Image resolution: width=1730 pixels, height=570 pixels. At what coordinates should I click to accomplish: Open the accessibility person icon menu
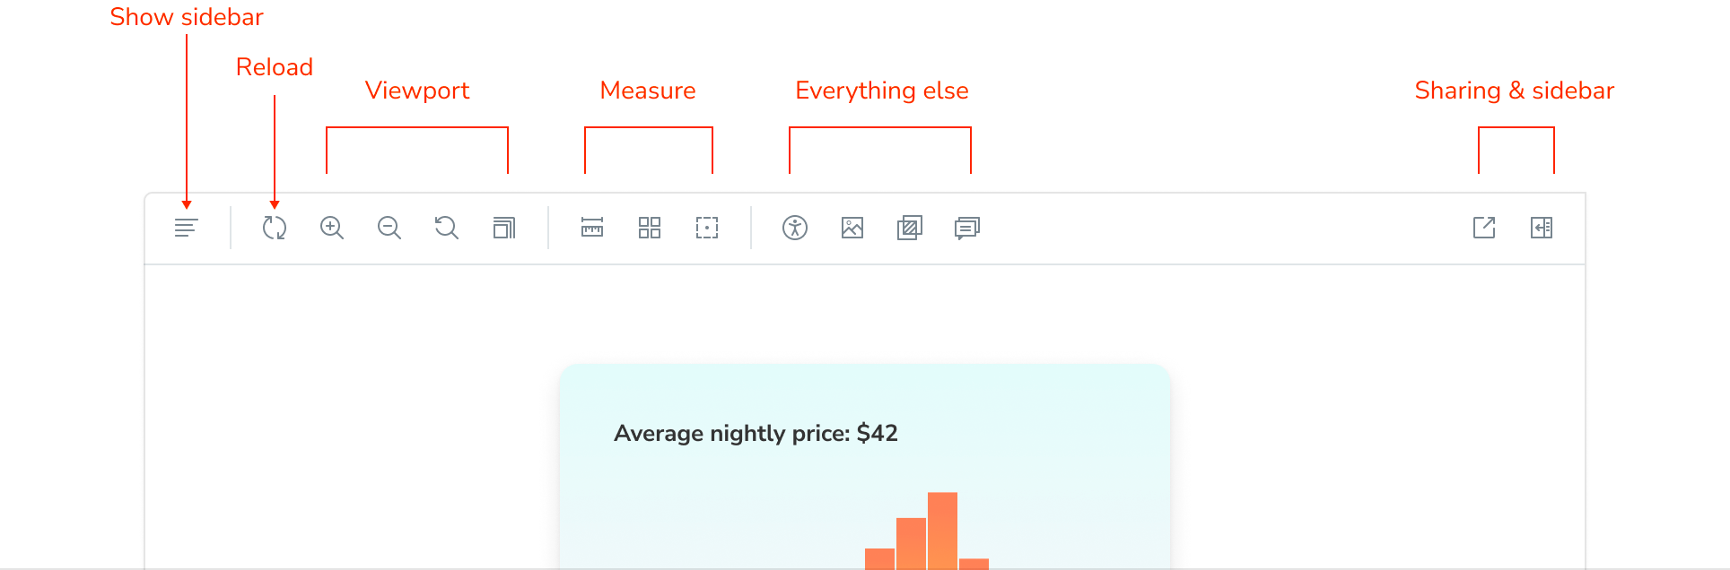(x=795, y=228)
